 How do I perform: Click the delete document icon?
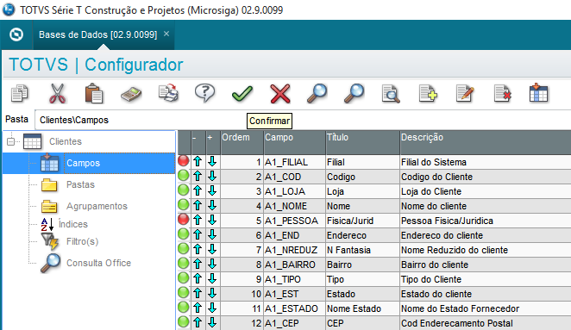503,94
